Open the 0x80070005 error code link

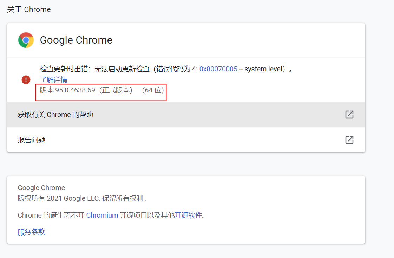[218, 69]
